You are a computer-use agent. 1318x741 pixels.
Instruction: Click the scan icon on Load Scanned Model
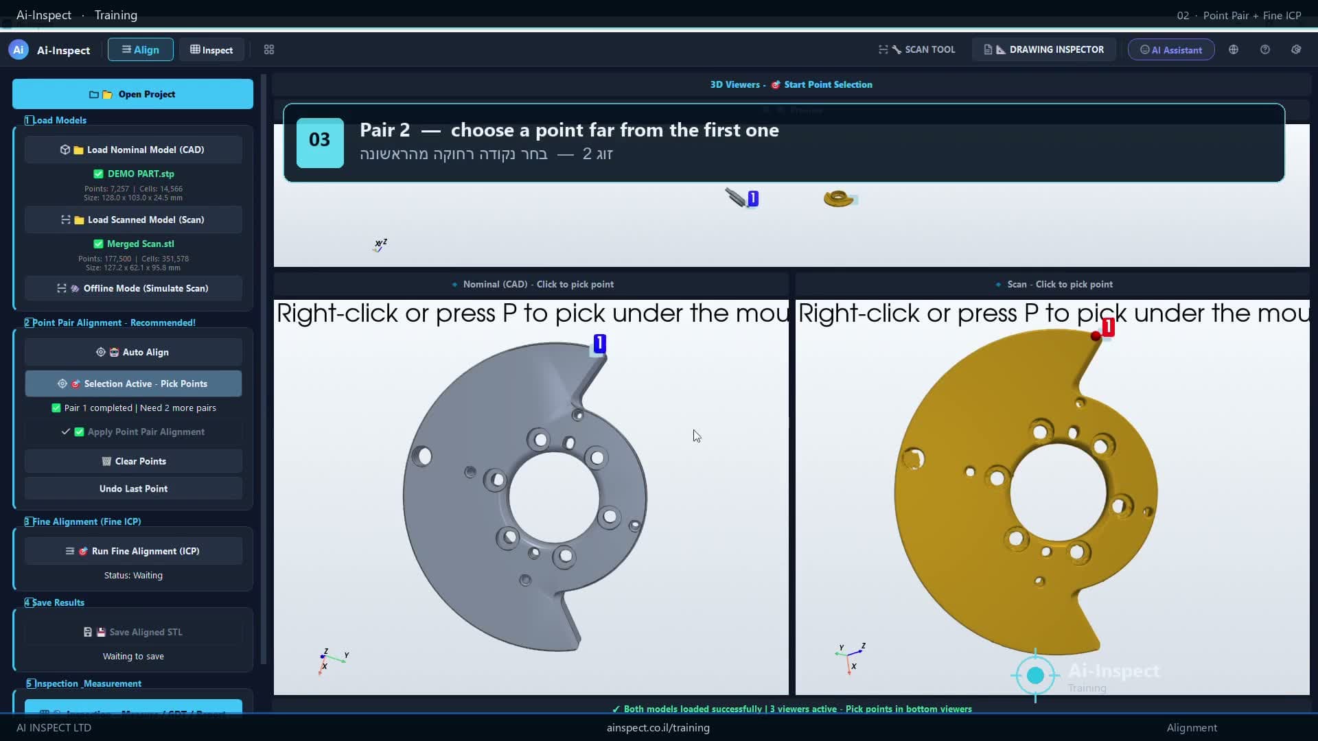click(x=66, y=220)
